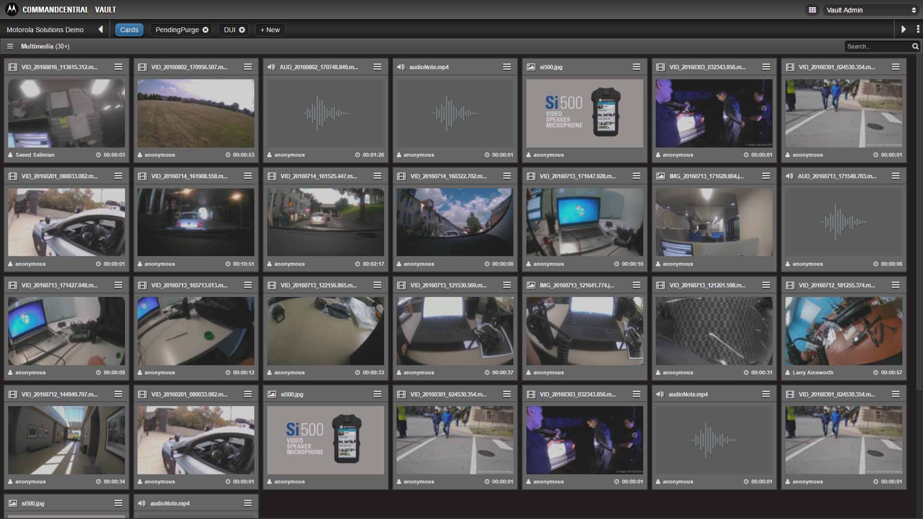Open the Motorola logo menu
The height and width of the screenshot is (519, 923).
11,9
